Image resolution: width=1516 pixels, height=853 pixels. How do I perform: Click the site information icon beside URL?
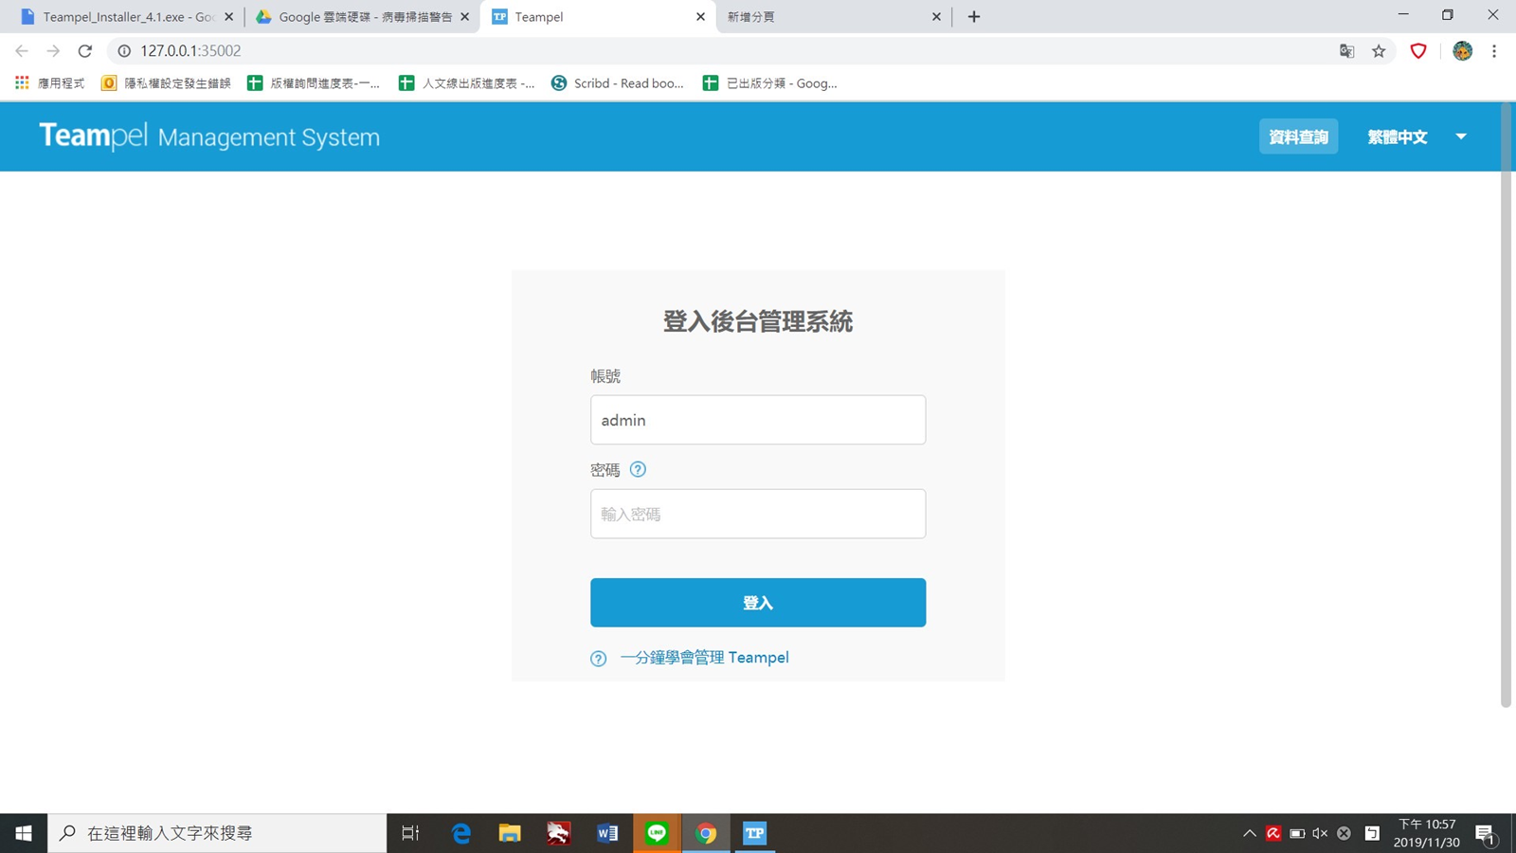[124, 51]
